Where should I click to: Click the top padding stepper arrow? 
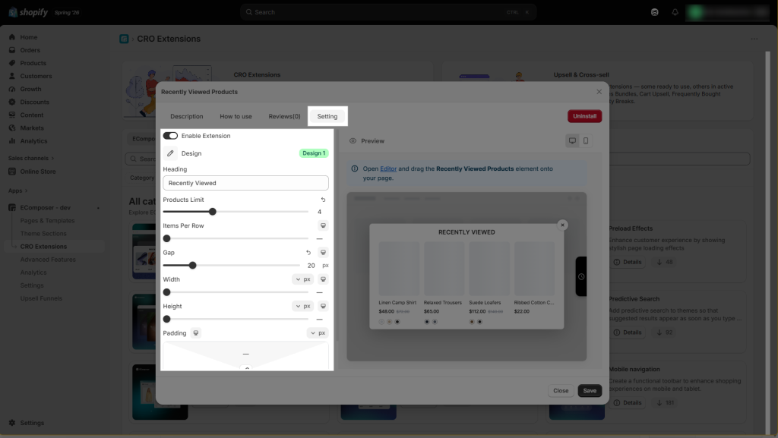[247, 367]
